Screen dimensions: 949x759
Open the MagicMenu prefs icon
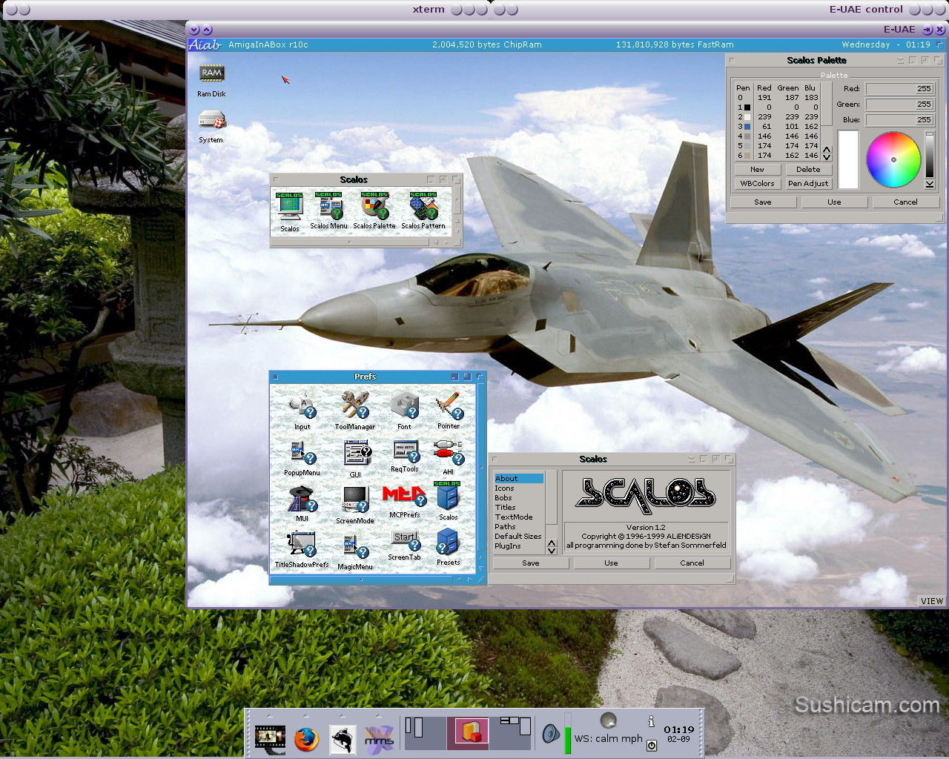pyautogui.click(x=355, y=546)
